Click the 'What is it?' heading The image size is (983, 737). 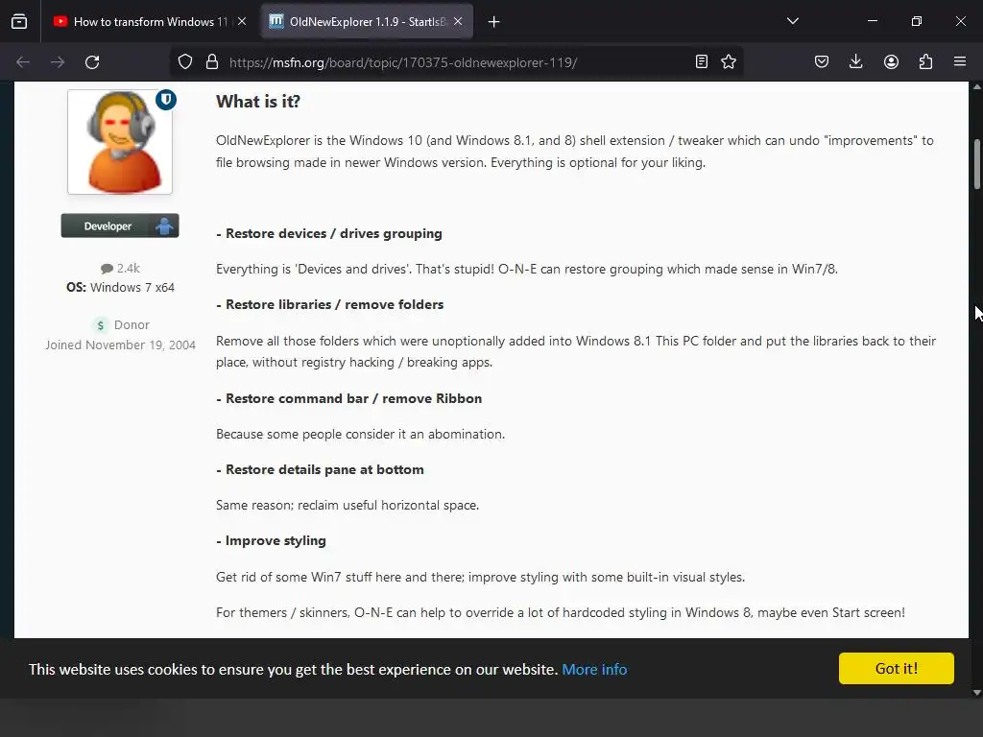[x=258, y=102]
